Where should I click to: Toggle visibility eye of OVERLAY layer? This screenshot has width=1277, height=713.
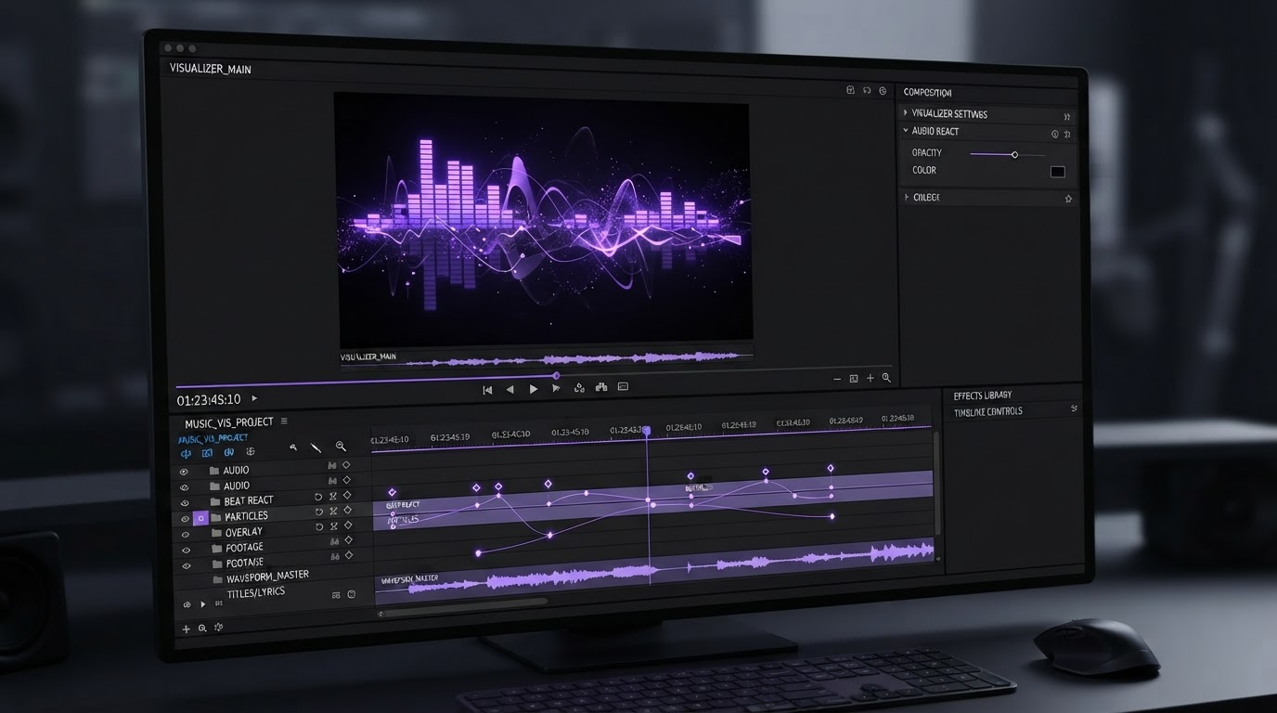point(186,535)
